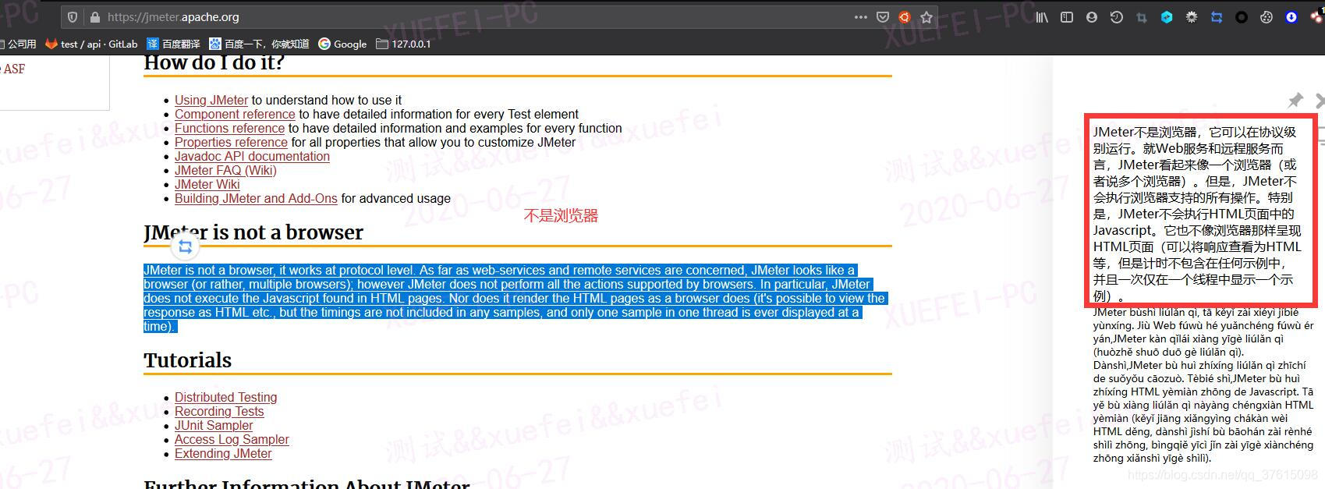Open the 百度翻译 bookmark

pyautogui.click(x=173, y=44)
